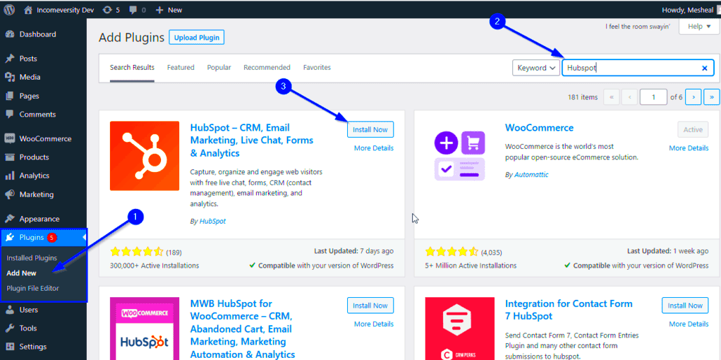
Task: Switch to the Favorites tab
Action: click(x=317, y=68)
